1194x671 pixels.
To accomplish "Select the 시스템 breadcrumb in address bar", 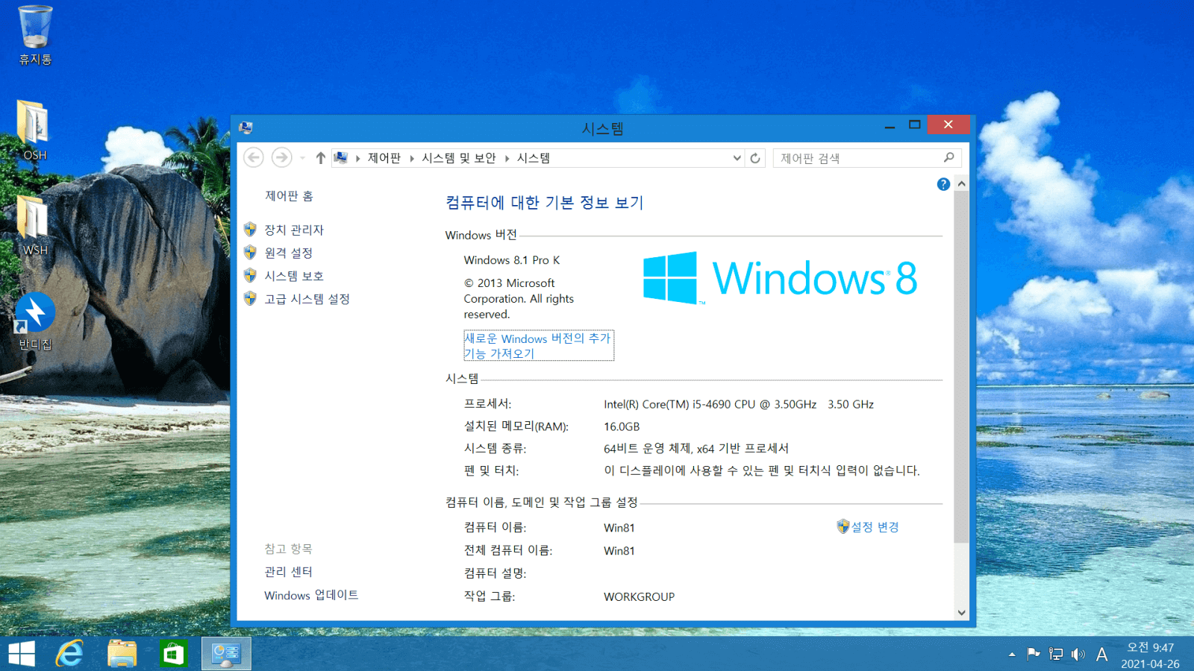I will click(x=534, y=158).
